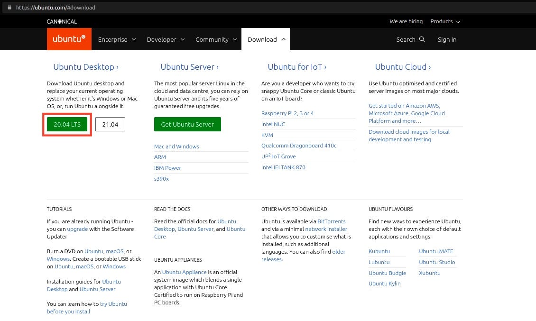Open the Ubuntu for IoT heading link
This screenshot has height=321, width=536.
pos(297,67)
